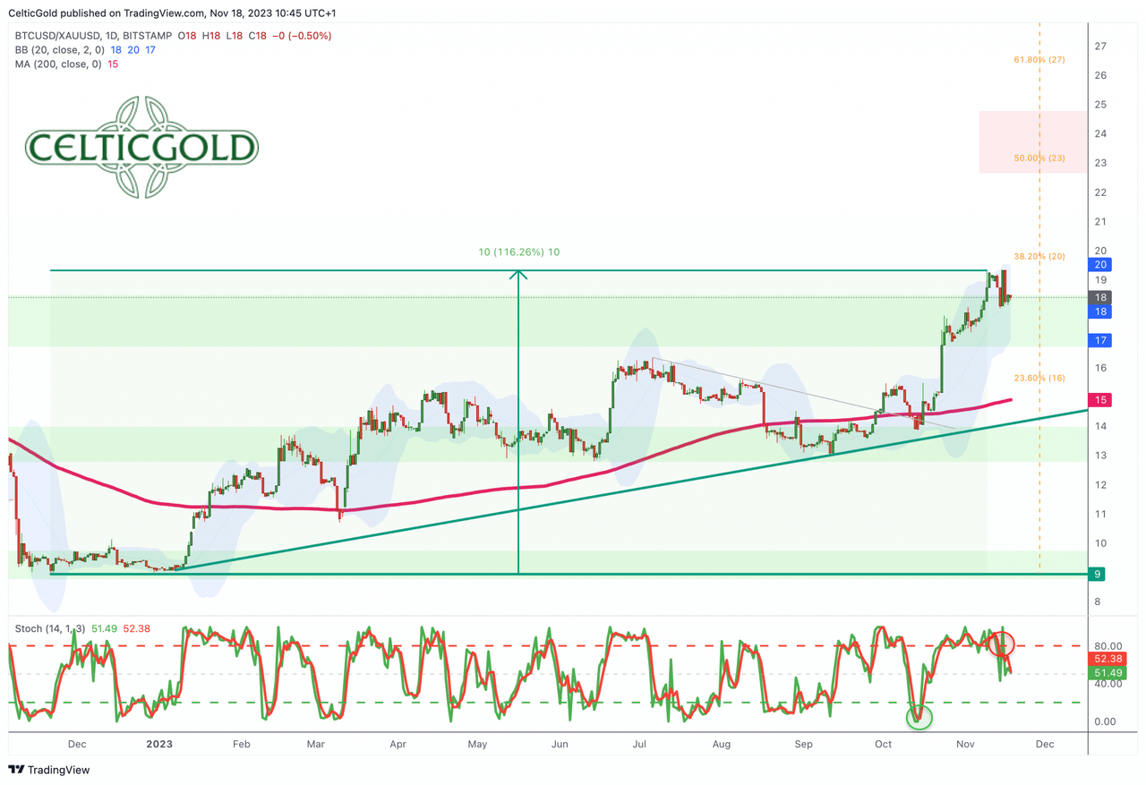Click the dark 18 last-price label
The width and height of the screenshot is (1146, 785).
(1099, 297)
